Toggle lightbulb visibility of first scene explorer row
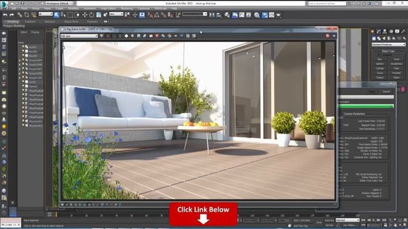 pyautogui.click(x=23, y=46)
